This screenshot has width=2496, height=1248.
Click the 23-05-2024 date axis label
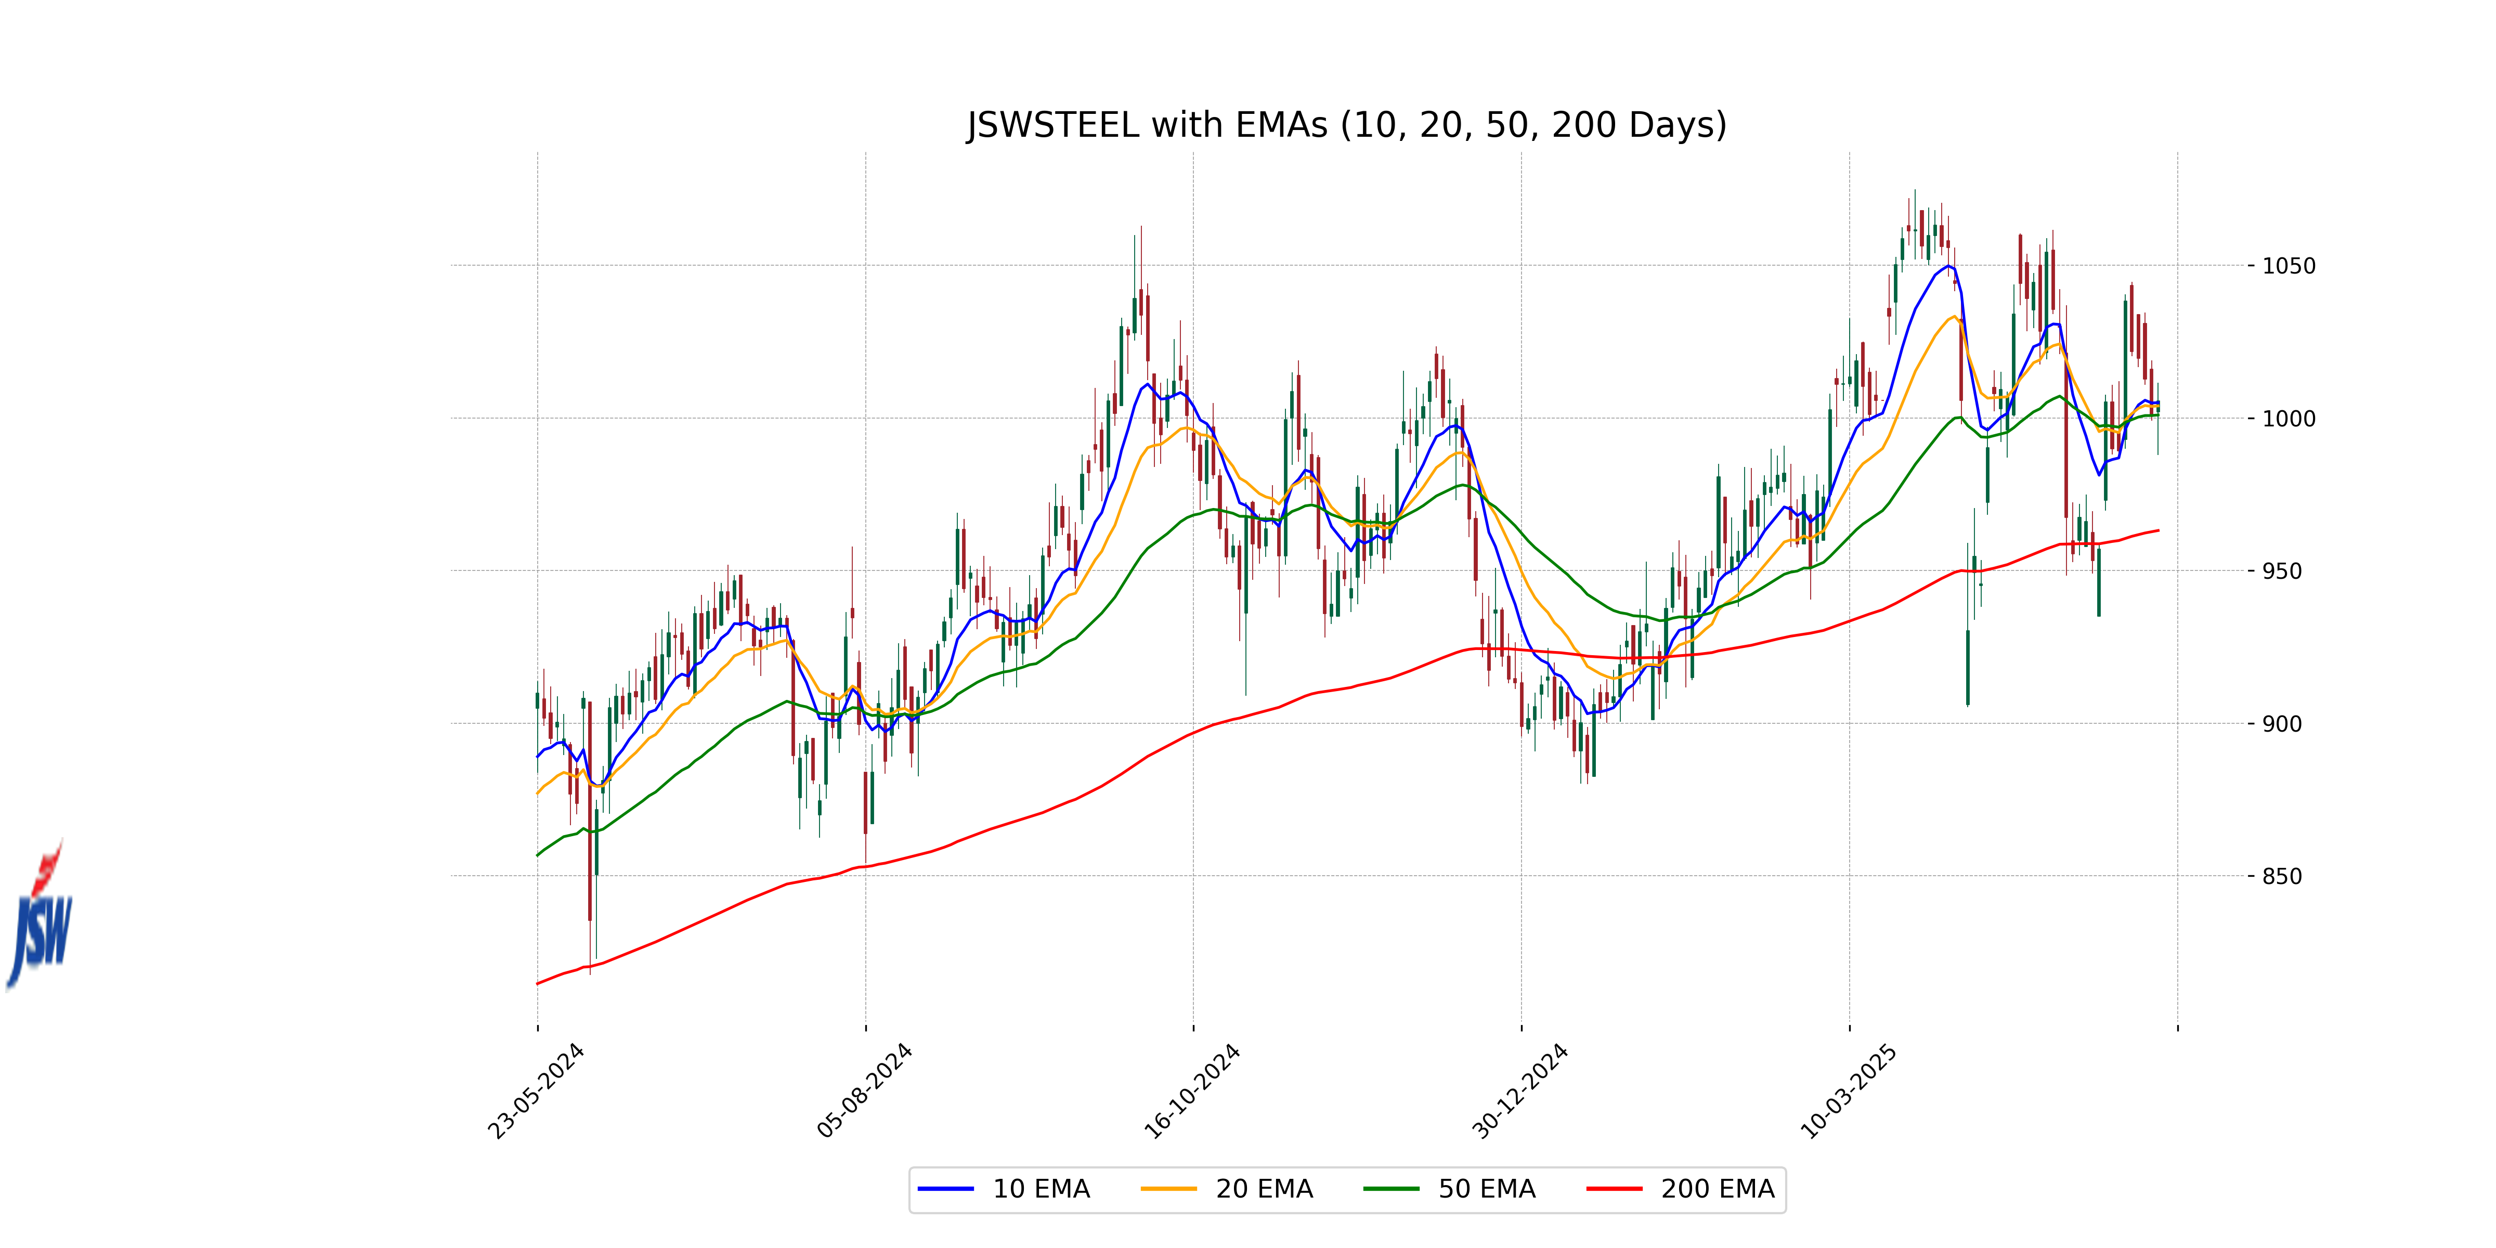point(536,1091)
